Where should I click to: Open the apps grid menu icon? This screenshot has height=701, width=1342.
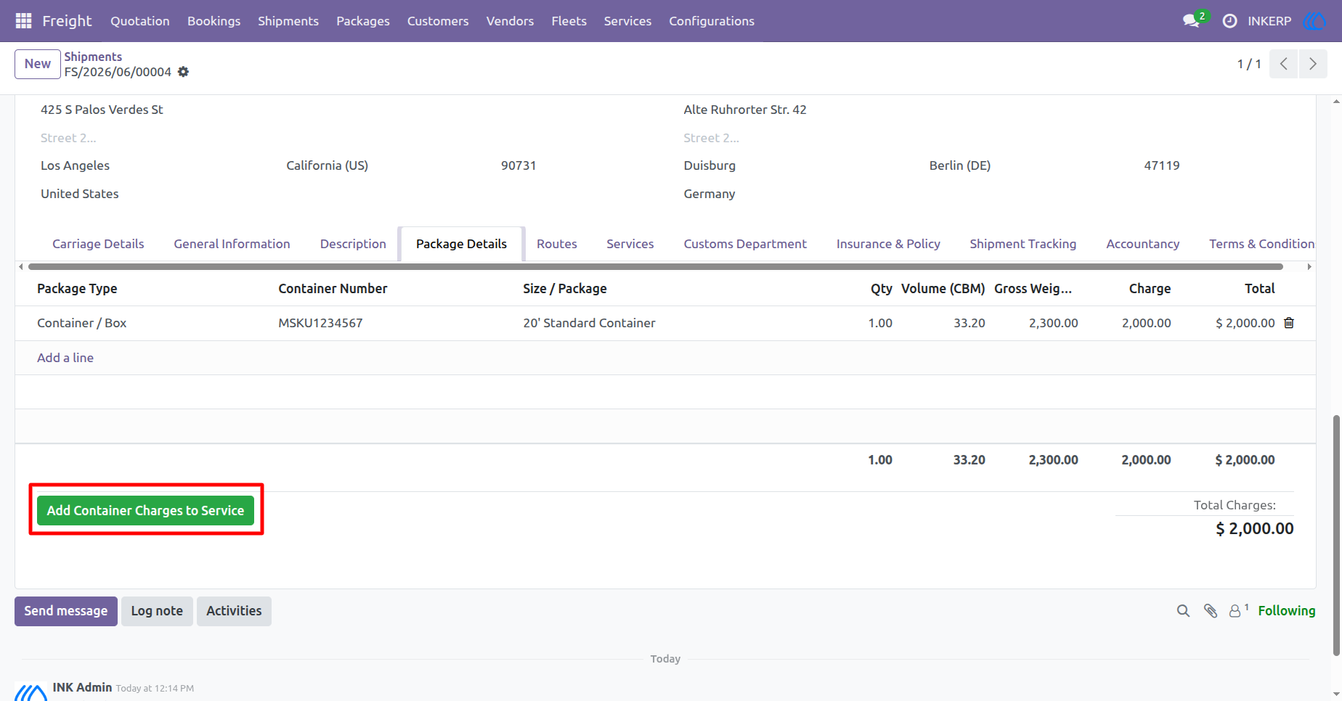tap(23, 21)
